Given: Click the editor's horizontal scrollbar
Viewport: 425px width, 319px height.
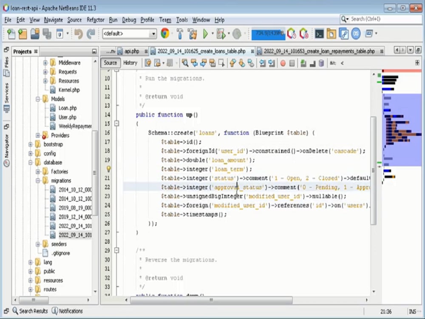Looking at the screenshot, I should (211, 300).
